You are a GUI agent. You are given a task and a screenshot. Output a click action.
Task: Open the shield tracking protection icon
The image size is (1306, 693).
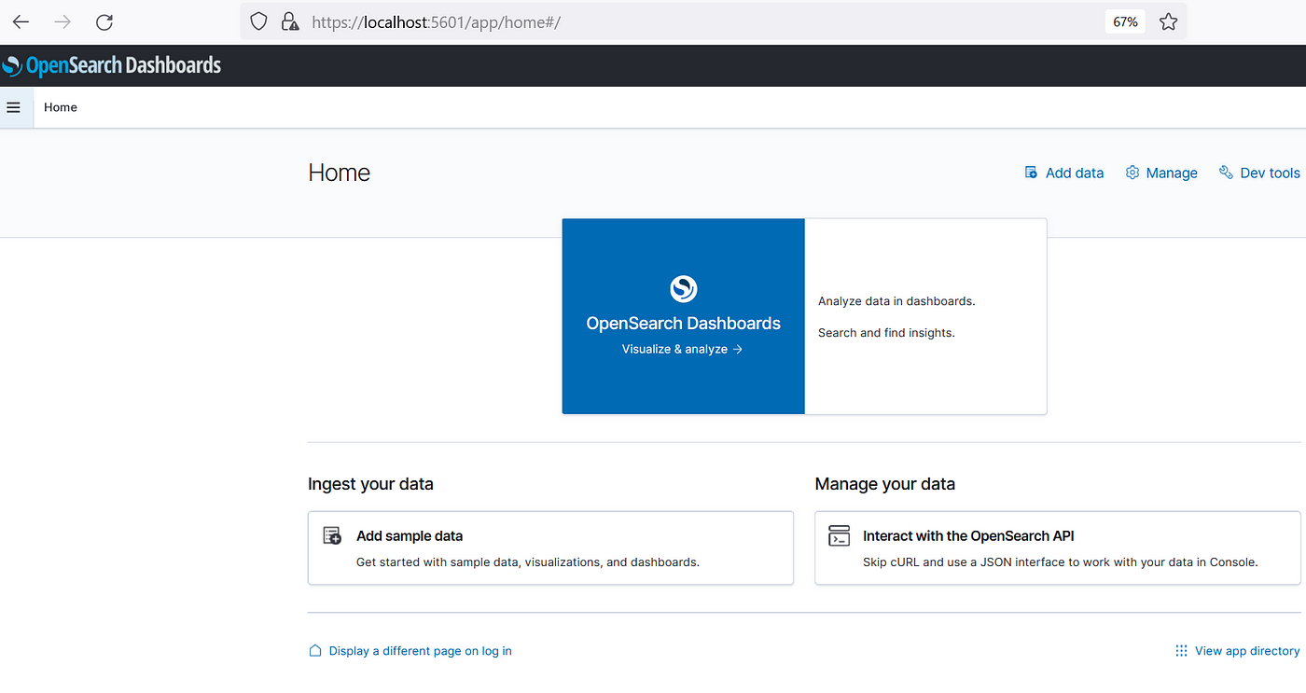[x=259, y=21]
